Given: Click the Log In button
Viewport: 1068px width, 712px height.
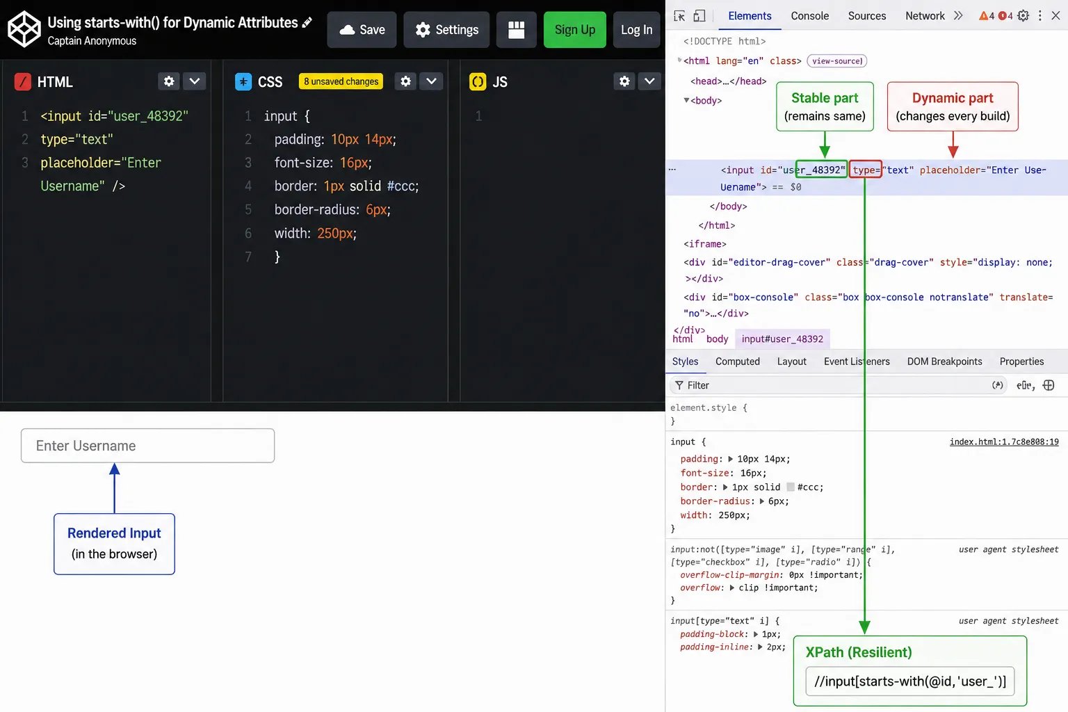Looking at the screenshot, I should pos(637,30).
